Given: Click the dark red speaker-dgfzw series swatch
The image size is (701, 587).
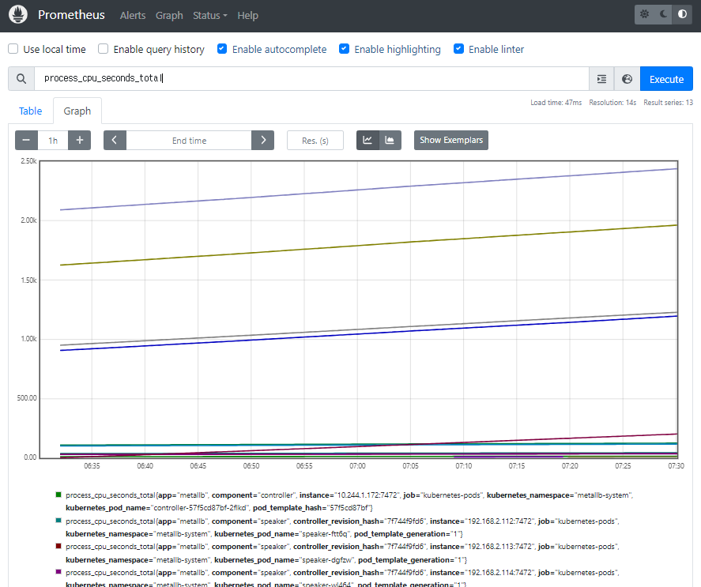Looking at the screenshot, I should [58, 546].
